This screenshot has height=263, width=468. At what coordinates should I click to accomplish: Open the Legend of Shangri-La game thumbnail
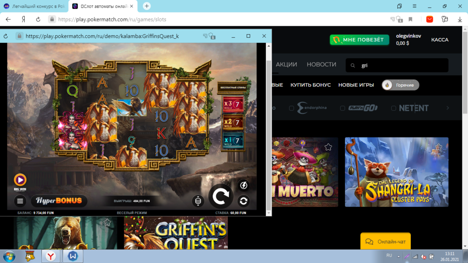397,172
